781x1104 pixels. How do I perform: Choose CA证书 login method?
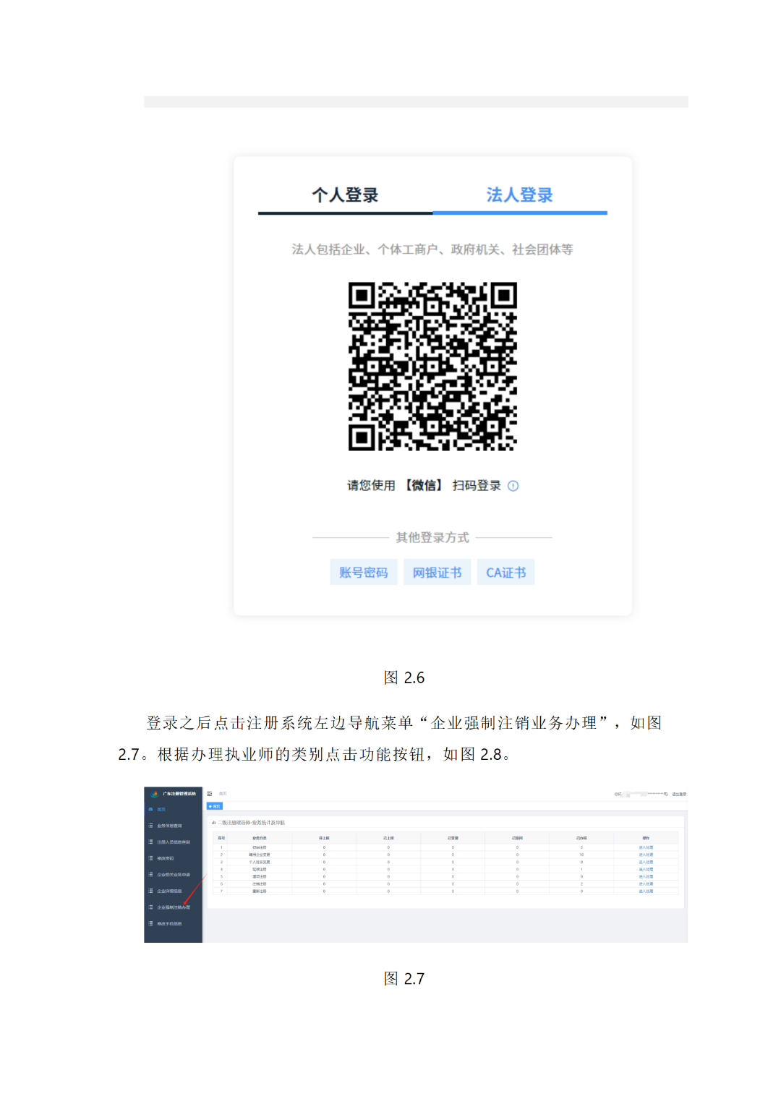(x=505, y=572)
